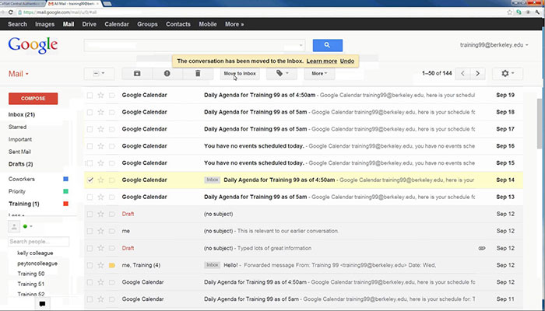545x311 pixels.
Task: Star the 'me, Training (4)' conversation
Action: [x=100, y=265]
